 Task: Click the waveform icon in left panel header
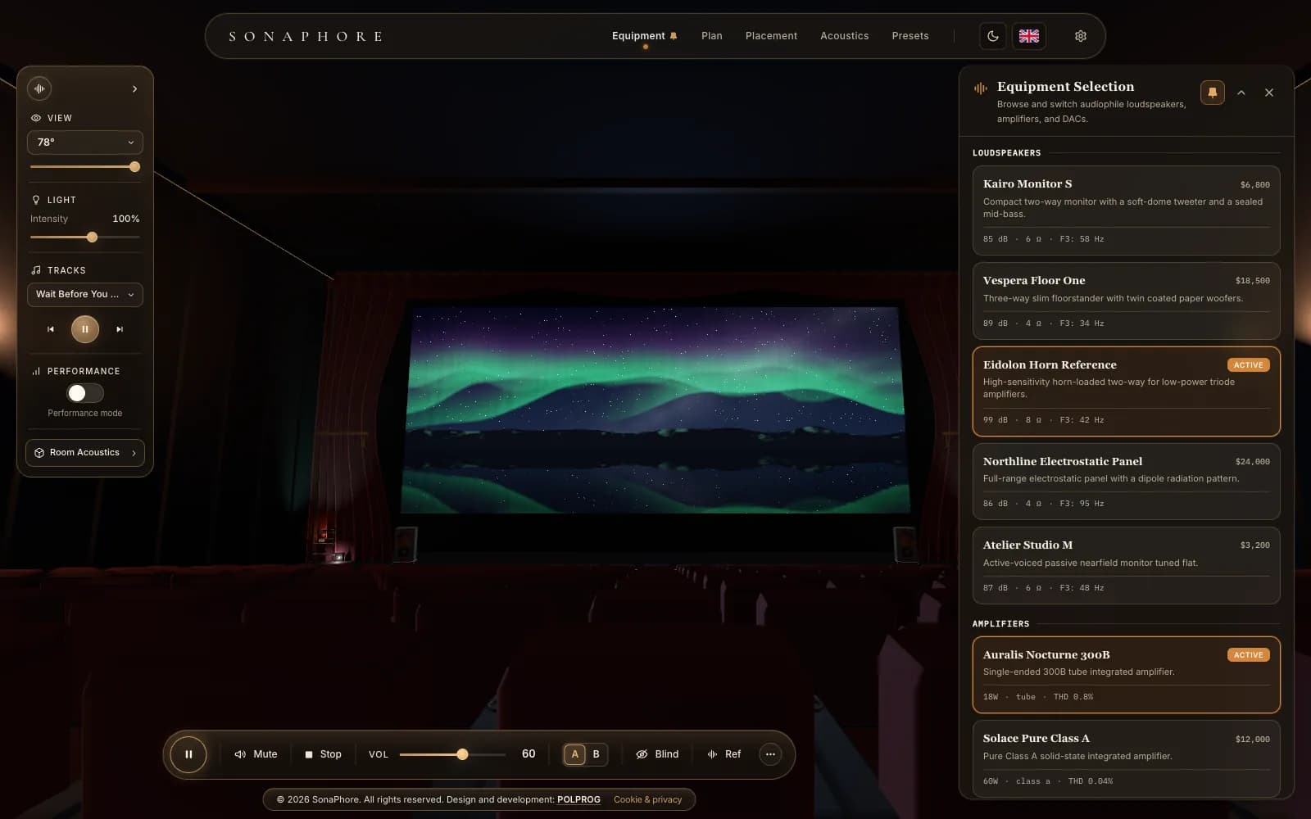point(39,88)
